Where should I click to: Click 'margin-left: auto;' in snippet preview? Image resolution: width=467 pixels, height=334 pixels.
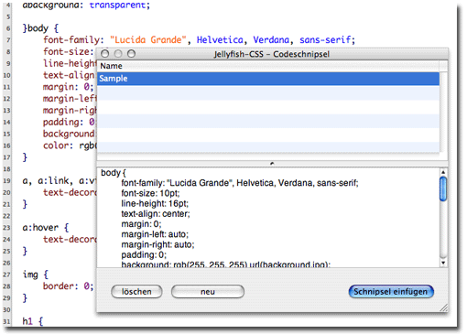click(x=155, y=234)
